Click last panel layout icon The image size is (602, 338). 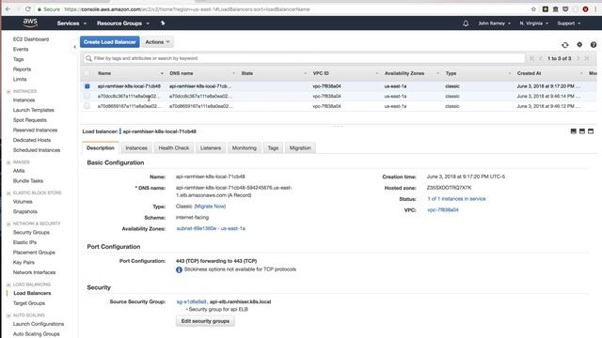pyautogui.click(x=591, y=131)
